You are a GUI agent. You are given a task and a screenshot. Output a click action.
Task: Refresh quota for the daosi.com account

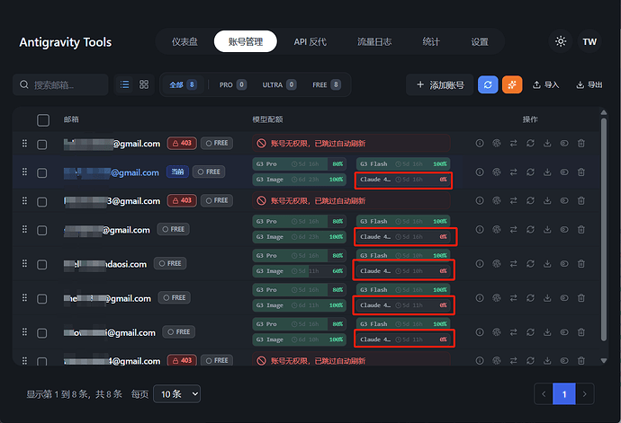[x=530, y=264]
